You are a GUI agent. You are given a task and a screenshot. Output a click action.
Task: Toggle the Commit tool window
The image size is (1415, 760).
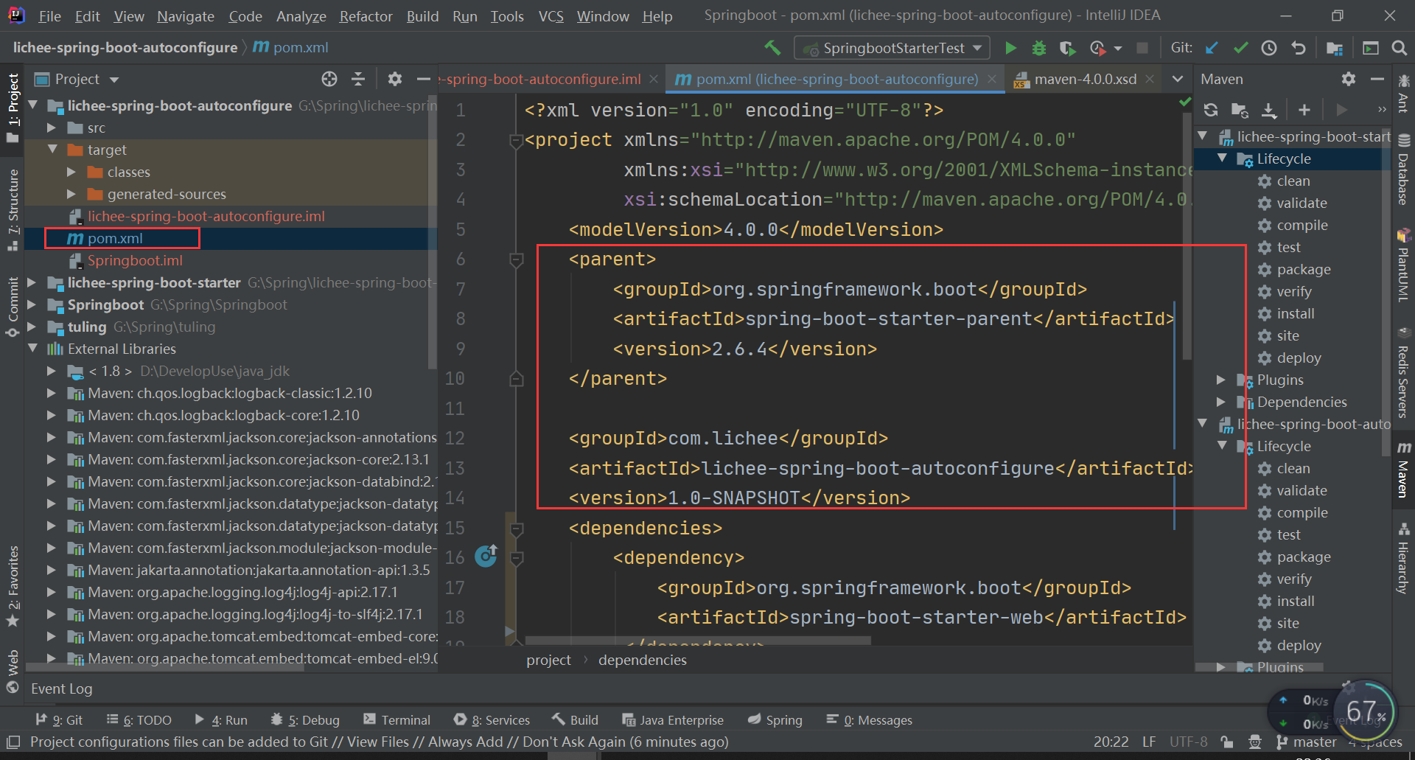tap(13, 307)
